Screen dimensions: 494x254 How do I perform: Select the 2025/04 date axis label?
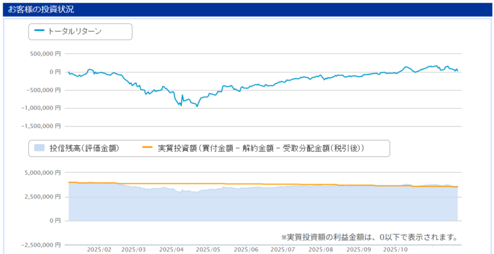tap(171, 250)
